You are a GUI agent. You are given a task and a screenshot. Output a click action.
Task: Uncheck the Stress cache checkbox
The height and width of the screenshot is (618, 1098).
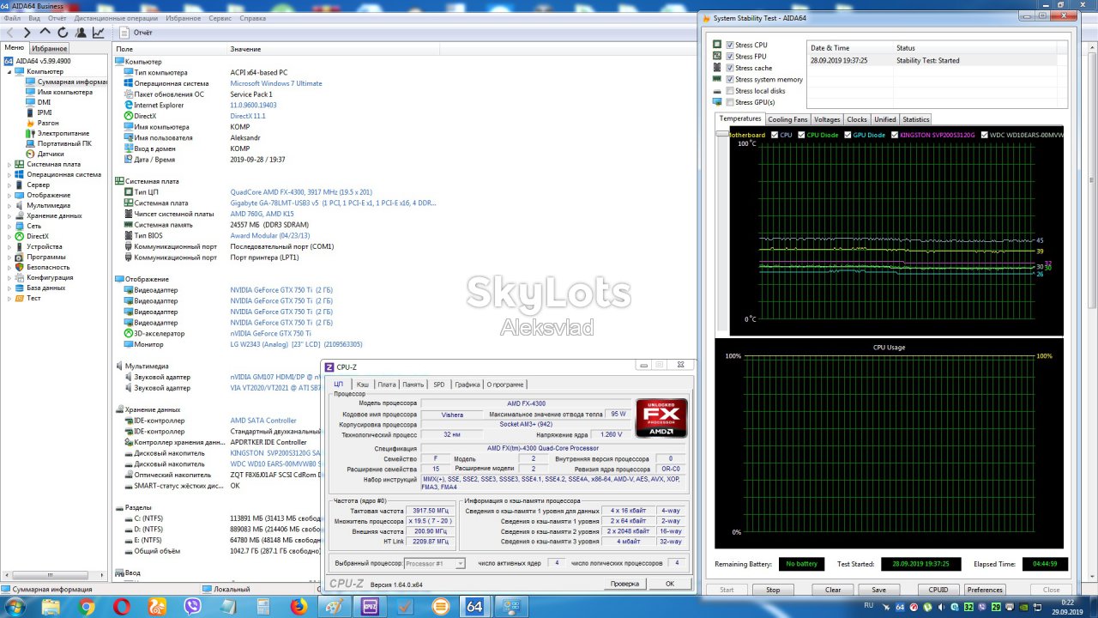tap(730, 68)
